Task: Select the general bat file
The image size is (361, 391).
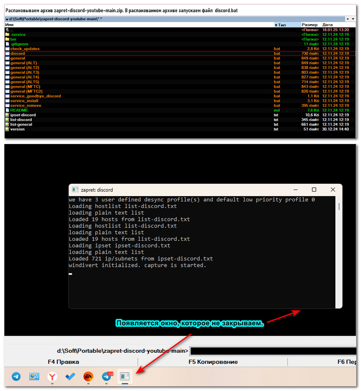Action: point(180,58)
